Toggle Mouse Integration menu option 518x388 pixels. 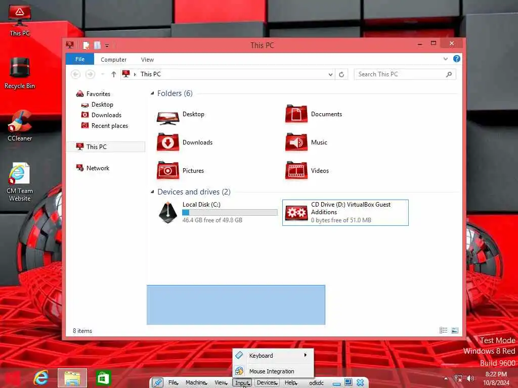click(273, 371)
